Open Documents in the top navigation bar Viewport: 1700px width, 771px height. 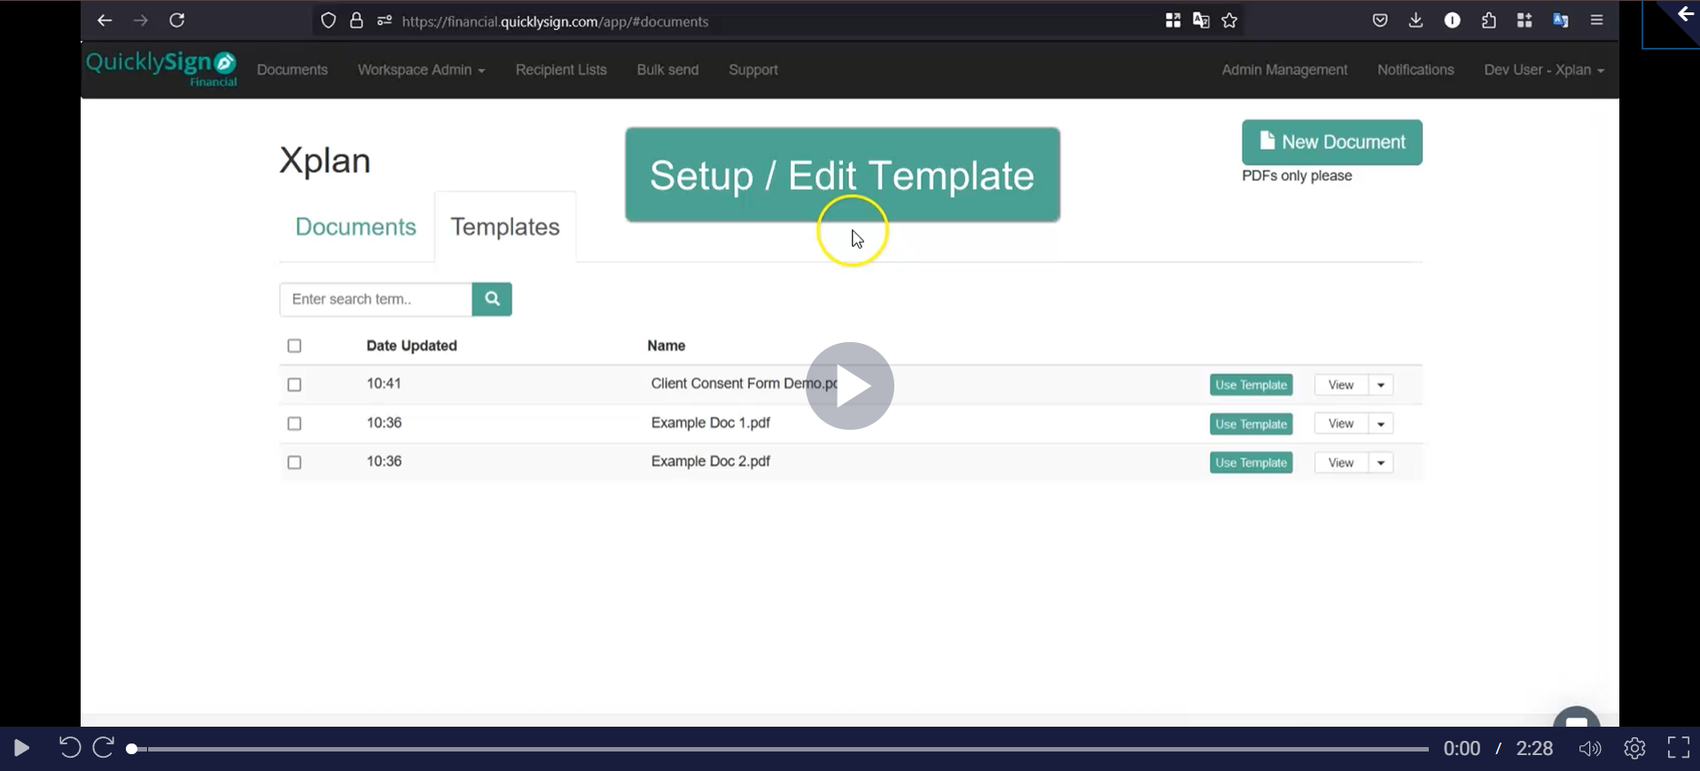[292, 70]
